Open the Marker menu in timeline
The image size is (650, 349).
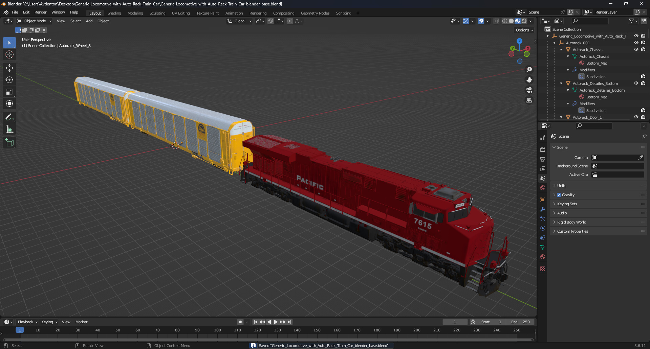[x=81, y=322]
